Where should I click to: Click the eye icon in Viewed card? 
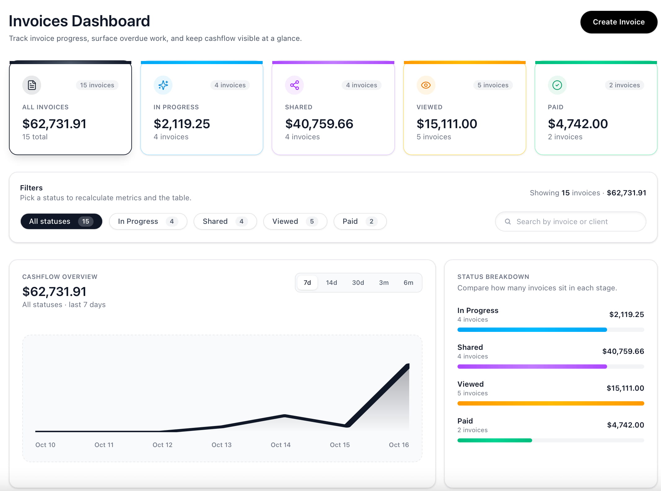pyautogui.click(x=426, y=85)
